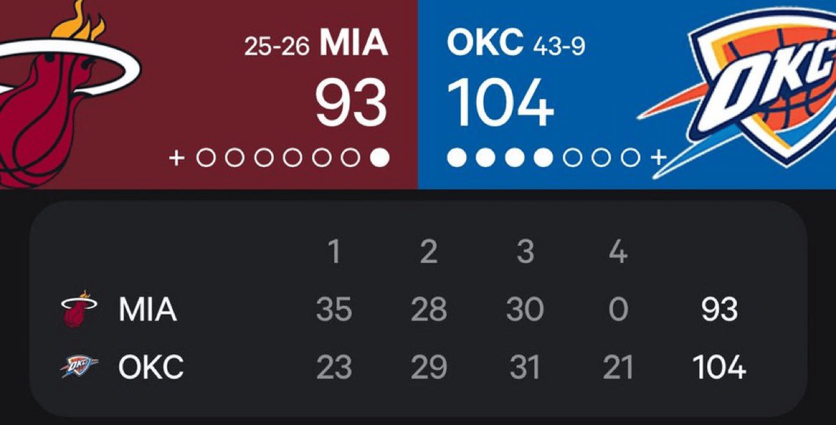836x425 pixels.
Task: Open the MIA team name in red banner
Action: click(x=353, y=45)
